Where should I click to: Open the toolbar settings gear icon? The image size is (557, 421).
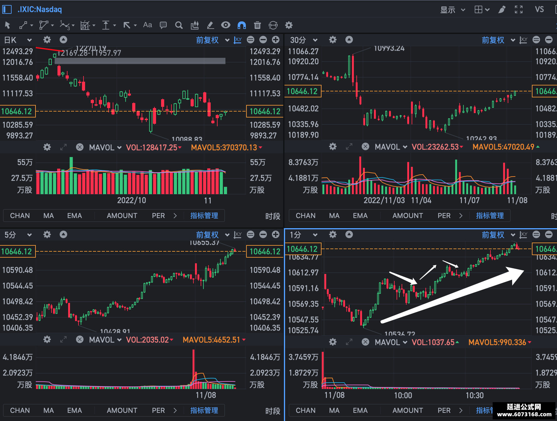[x=289, y=25]
